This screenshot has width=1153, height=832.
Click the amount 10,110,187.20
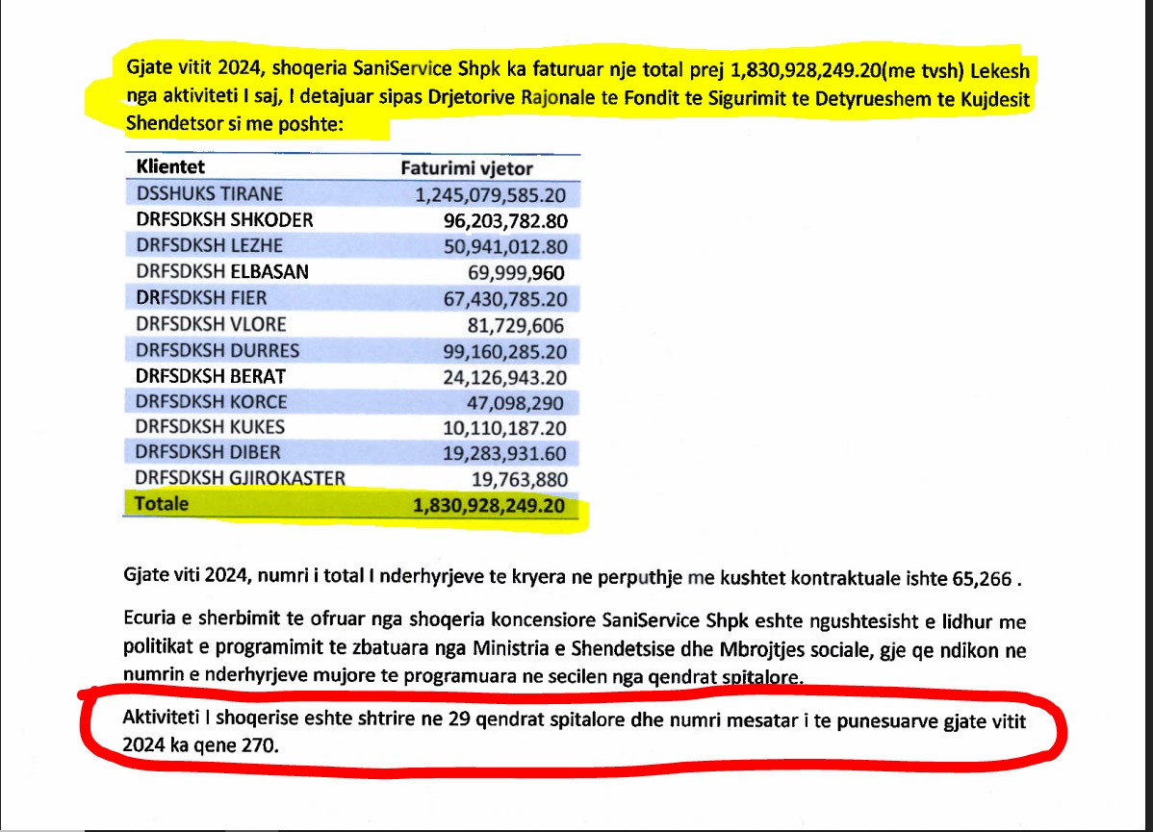tap(504, 428)
